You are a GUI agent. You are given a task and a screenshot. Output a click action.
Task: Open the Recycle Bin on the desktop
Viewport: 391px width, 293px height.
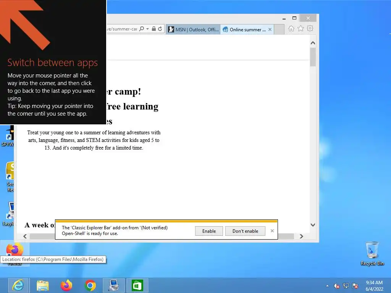click(372, 253)
